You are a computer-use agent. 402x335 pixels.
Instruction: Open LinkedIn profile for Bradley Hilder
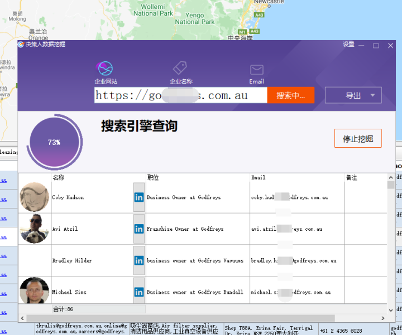139,261
